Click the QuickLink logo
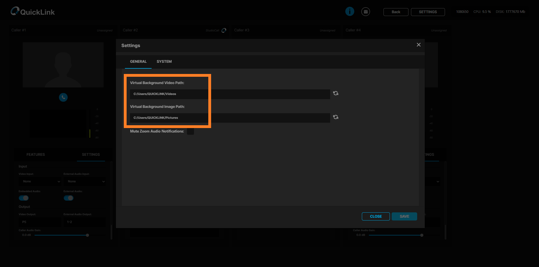Viewport: 539px width, 267px height. click(x=33, y=11)
